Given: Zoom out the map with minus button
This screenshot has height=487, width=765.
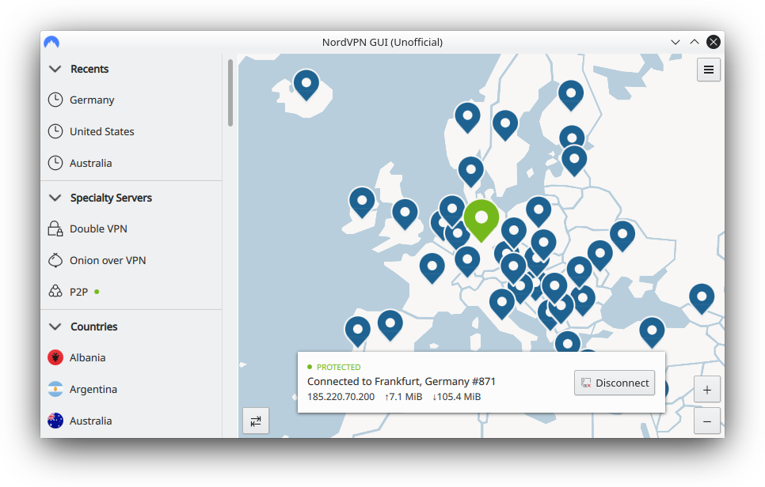Looking at the screenshot, I should (x=706, y=421).
